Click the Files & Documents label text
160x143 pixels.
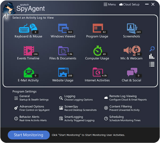(x=63, y=58)
